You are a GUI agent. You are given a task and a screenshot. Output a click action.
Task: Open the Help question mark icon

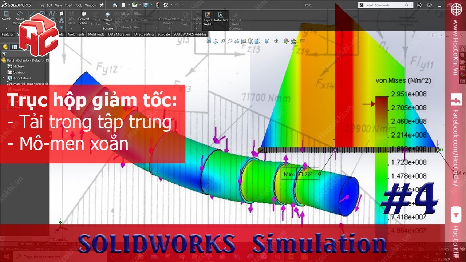pos(429,5)
